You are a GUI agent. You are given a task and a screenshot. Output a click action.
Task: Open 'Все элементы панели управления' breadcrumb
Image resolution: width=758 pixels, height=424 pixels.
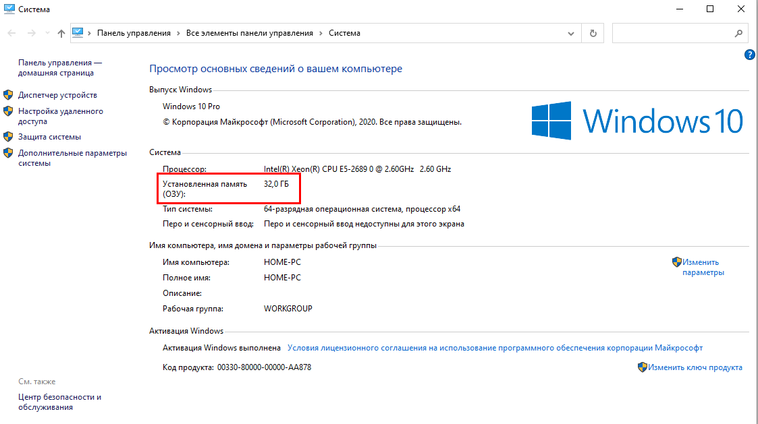(250, 33)
